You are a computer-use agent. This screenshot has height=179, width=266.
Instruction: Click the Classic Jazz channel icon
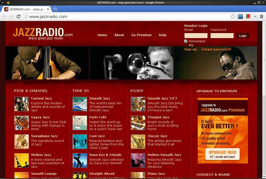tap(138, 142)
